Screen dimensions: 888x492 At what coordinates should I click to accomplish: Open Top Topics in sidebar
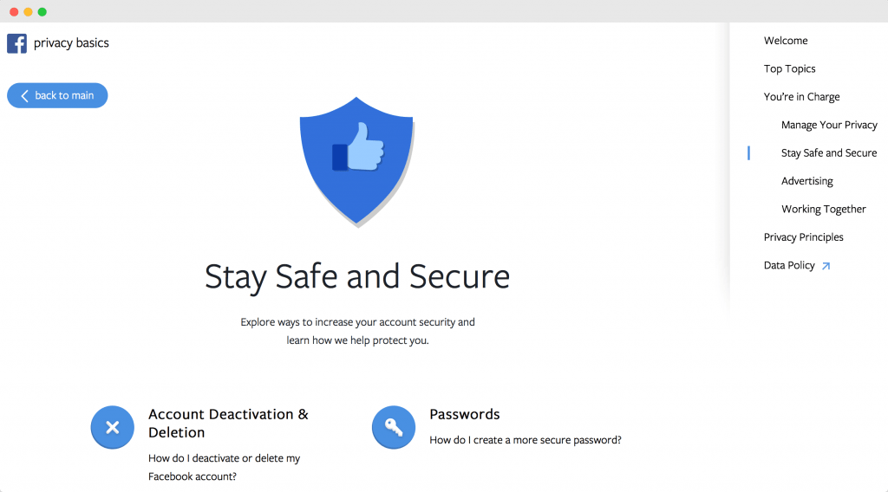coord(789,69)
